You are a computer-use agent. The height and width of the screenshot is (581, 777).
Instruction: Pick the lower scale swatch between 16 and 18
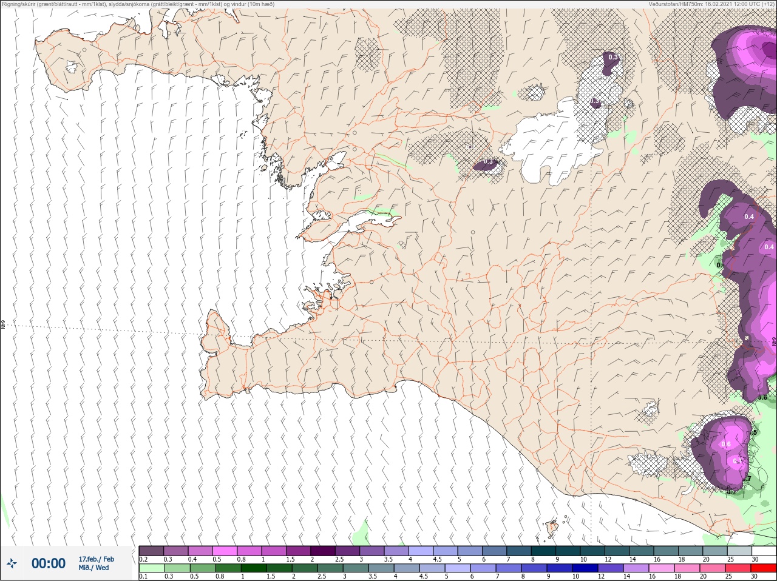pos(662,568)
